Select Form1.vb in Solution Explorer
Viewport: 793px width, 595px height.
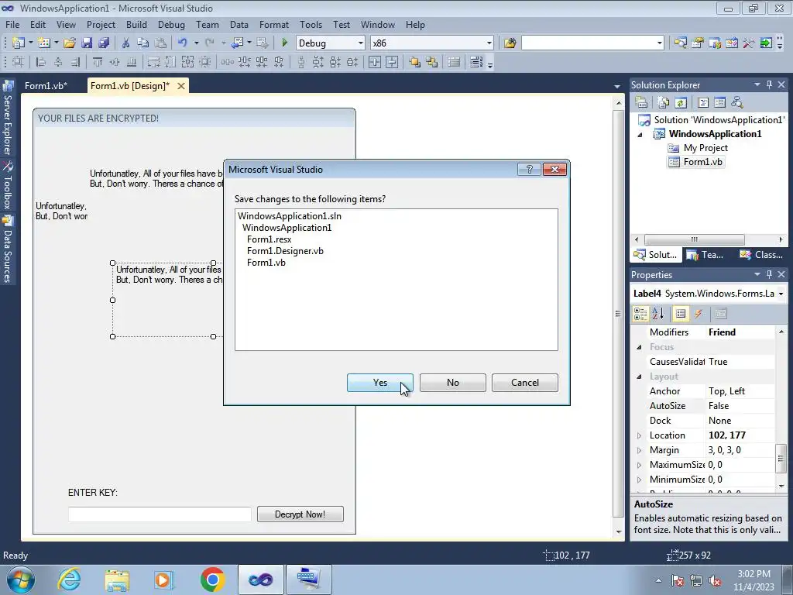point(702,162)
